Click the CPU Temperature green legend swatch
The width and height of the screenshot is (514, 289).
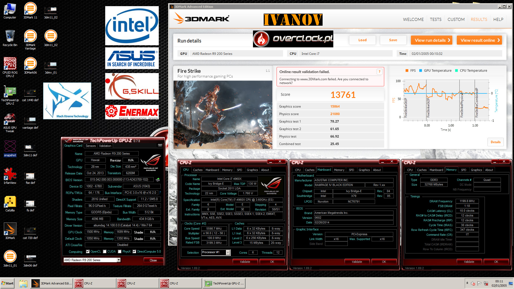click(456, 71)
